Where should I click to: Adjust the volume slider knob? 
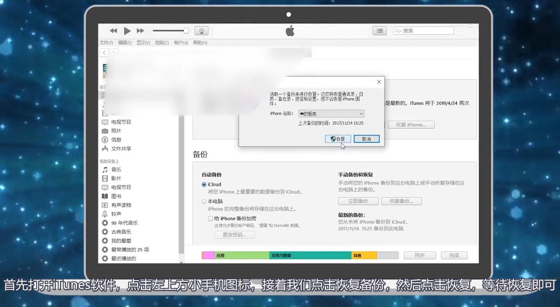click(186, 31)
